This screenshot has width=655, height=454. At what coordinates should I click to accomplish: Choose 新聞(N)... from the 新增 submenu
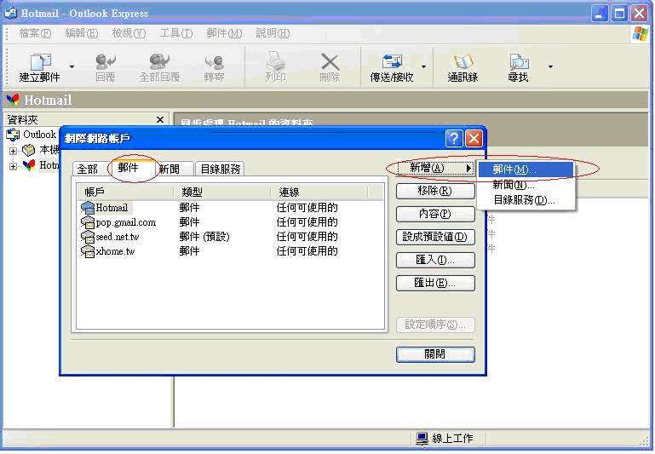tap(526, 184)
